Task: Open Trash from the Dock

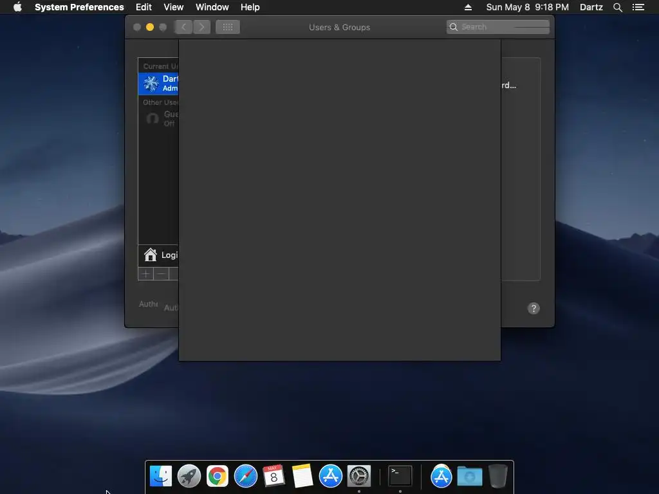Action: click(x=498, y=476)
